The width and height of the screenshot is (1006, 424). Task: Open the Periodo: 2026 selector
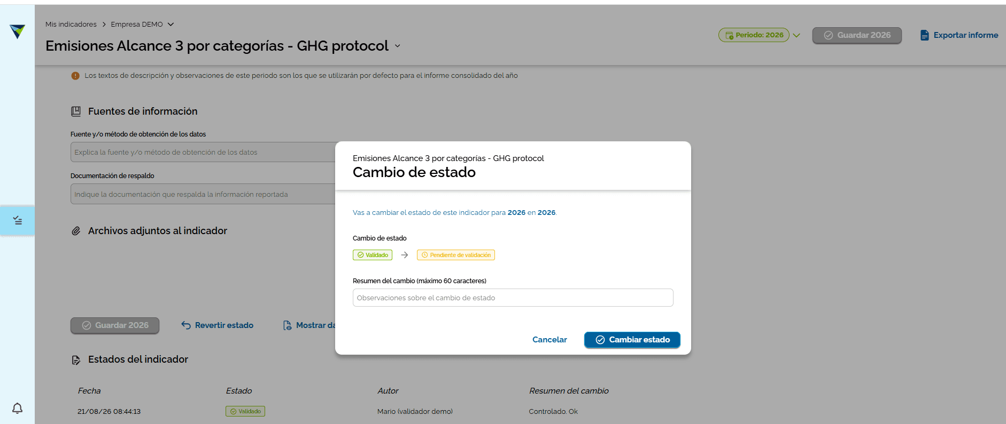[x=754, y=35]
